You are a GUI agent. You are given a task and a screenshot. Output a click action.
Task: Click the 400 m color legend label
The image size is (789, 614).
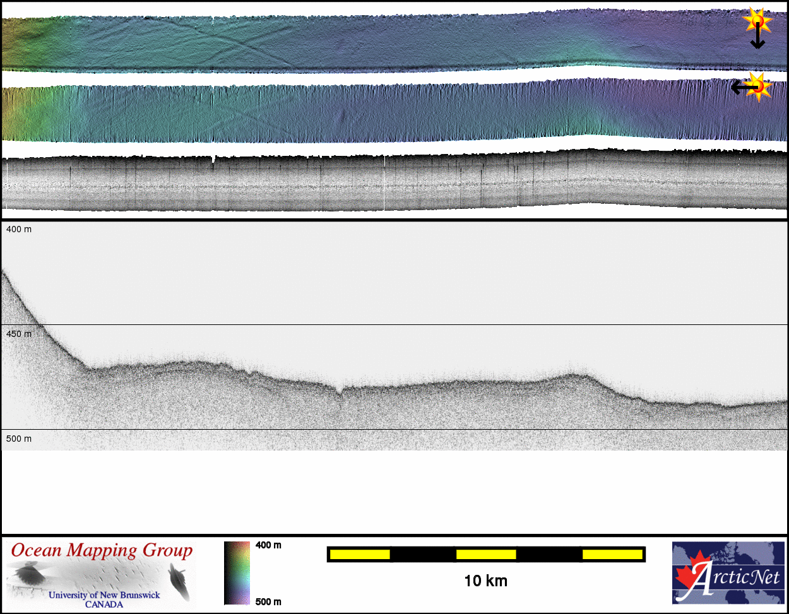tap(268, 545)
